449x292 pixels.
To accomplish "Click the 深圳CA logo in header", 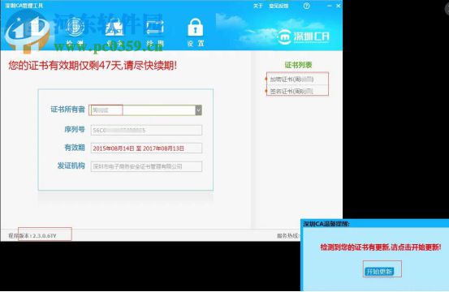I will [304, 36].
